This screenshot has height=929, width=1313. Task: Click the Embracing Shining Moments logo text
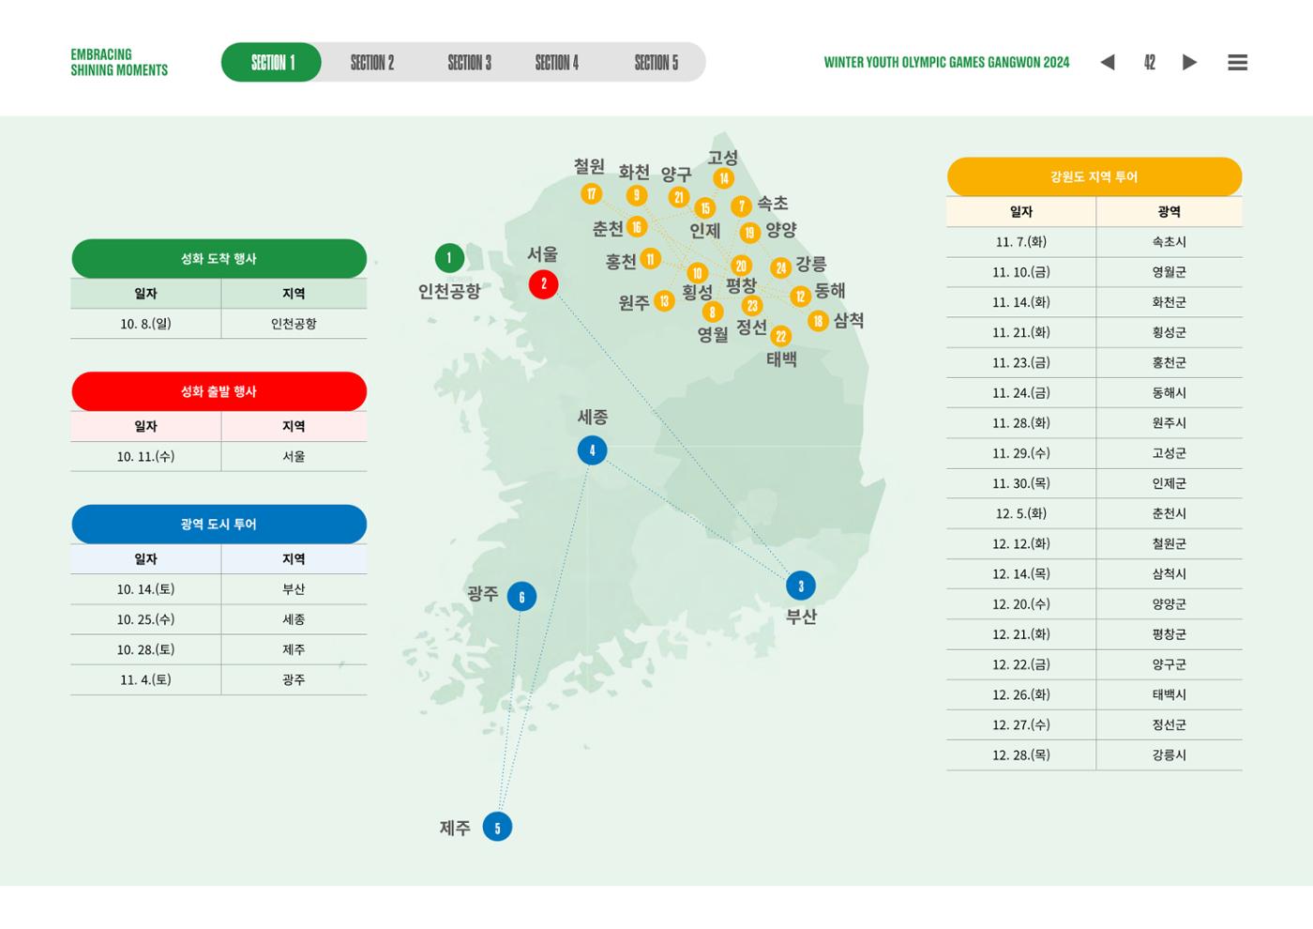[119, 62]
